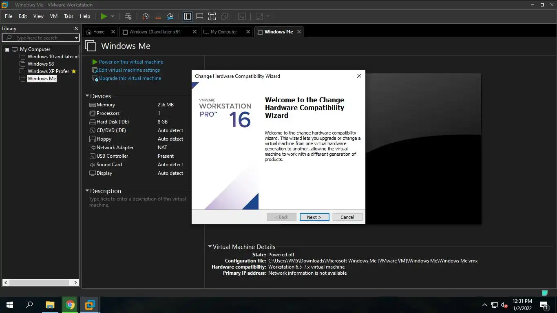Click the green Power On play icon in toolbar
This screenshot has height=313, width=557.
(104, 16)
